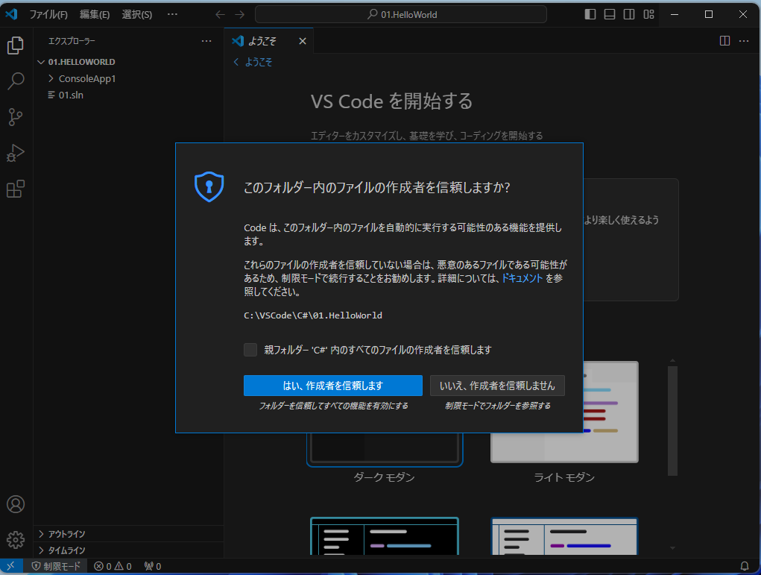Open the Run and Debug panel
761x575 pixels.
pos(16,153)
